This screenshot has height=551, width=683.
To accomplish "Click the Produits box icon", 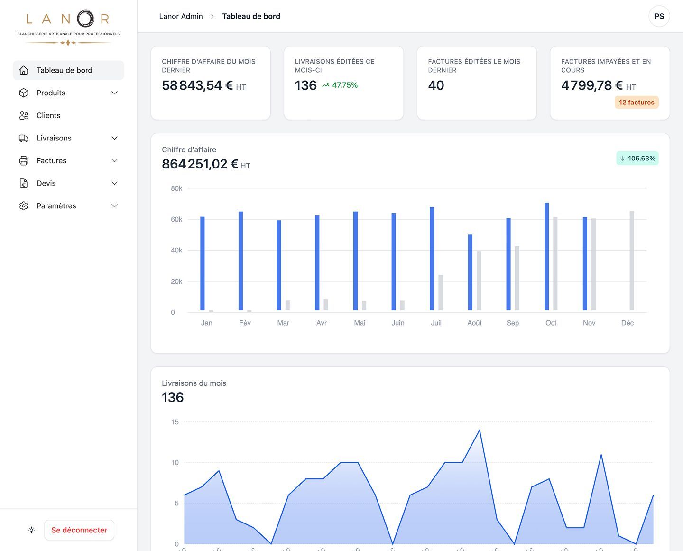I will click(x=24, y=93).
